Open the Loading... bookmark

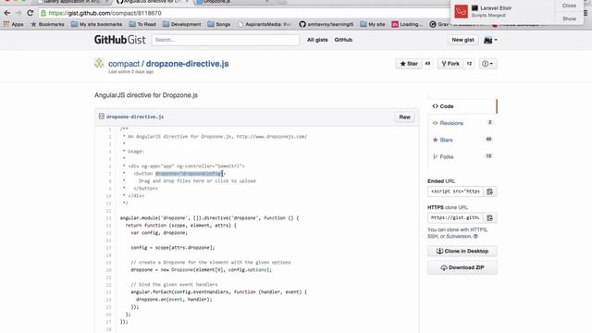[x=407, y=24]
